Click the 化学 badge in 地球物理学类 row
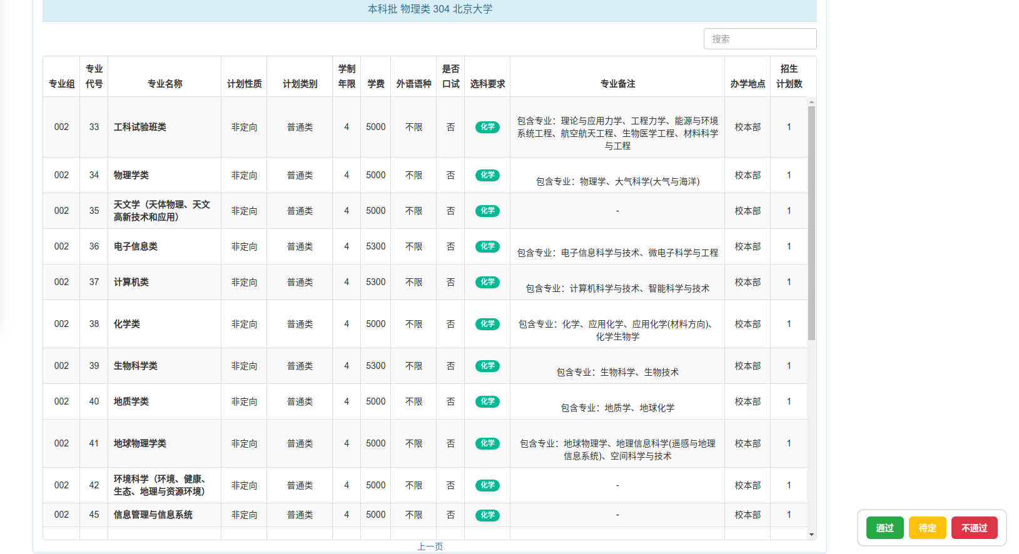Screen dimensions: 1019x554 [x=487, y=443]
